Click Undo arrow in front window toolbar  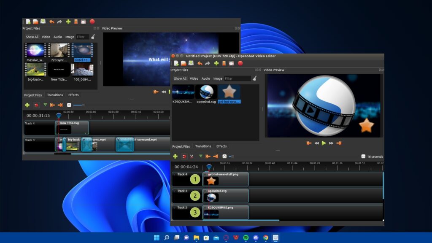pyautogui.click(x=200, y=63)
